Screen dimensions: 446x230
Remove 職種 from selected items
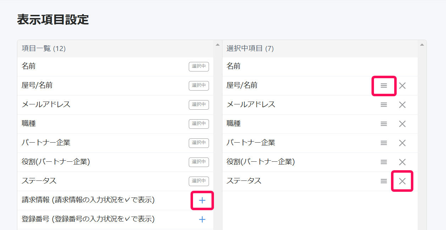(402, 124)
